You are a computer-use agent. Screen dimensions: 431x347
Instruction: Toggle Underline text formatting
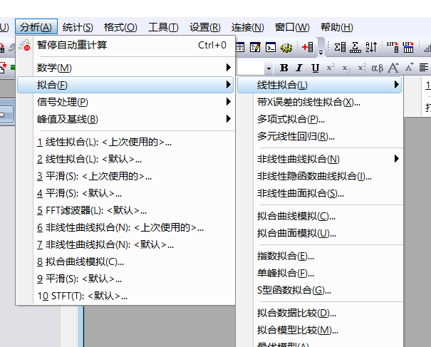[x=316, y=68]
